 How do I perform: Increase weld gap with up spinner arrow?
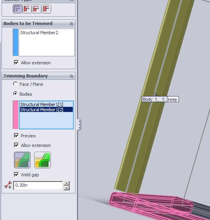click(x=66, y=183)
